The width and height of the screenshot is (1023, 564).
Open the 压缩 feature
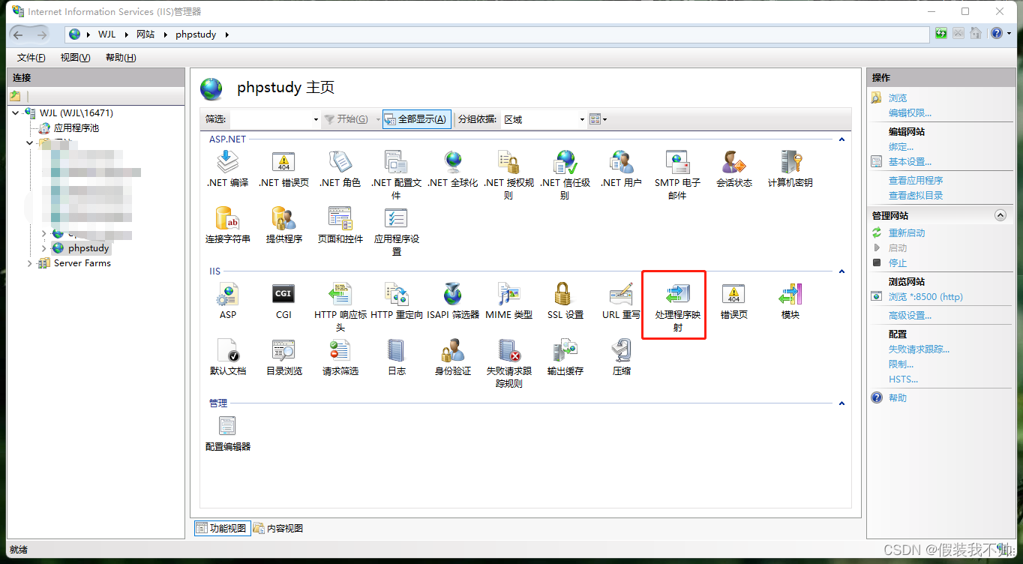621,358
